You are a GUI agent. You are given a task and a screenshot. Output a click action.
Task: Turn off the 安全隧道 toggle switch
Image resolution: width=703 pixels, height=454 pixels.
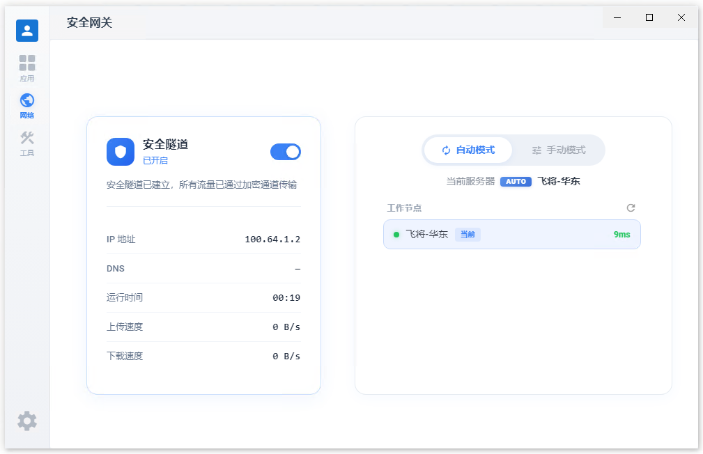(286, 152)
